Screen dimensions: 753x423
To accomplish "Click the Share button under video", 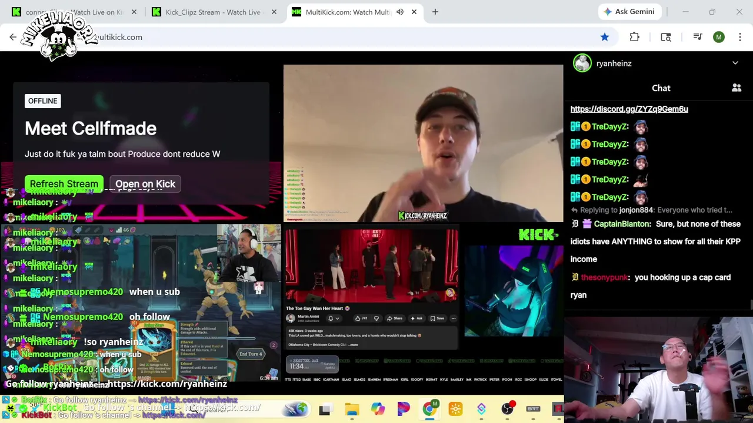I will [395, 318].
